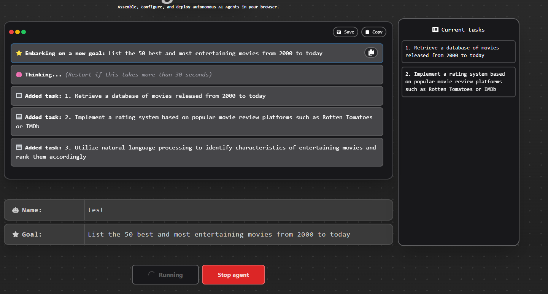Click list icon beside Added task 3
The width and height of the screenshot is (548, 294).
tap(19, 148)
